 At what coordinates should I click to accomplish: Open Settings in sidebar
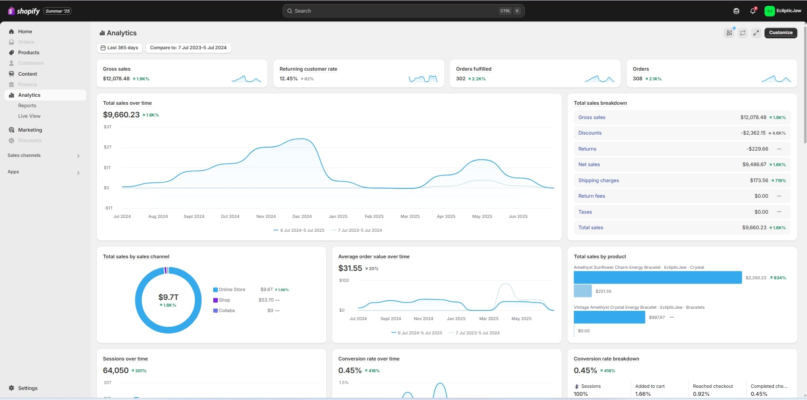[x=28, y=388]
